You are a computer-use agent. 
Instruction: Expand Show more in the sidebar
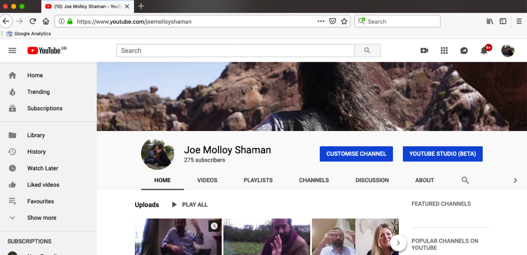point(41,218)
